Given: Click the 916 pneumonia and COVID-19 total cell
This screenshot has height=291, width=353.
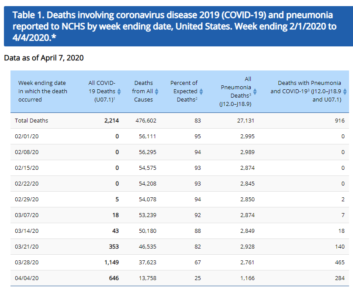Looking at the screenshot, I should click(340, 120).
